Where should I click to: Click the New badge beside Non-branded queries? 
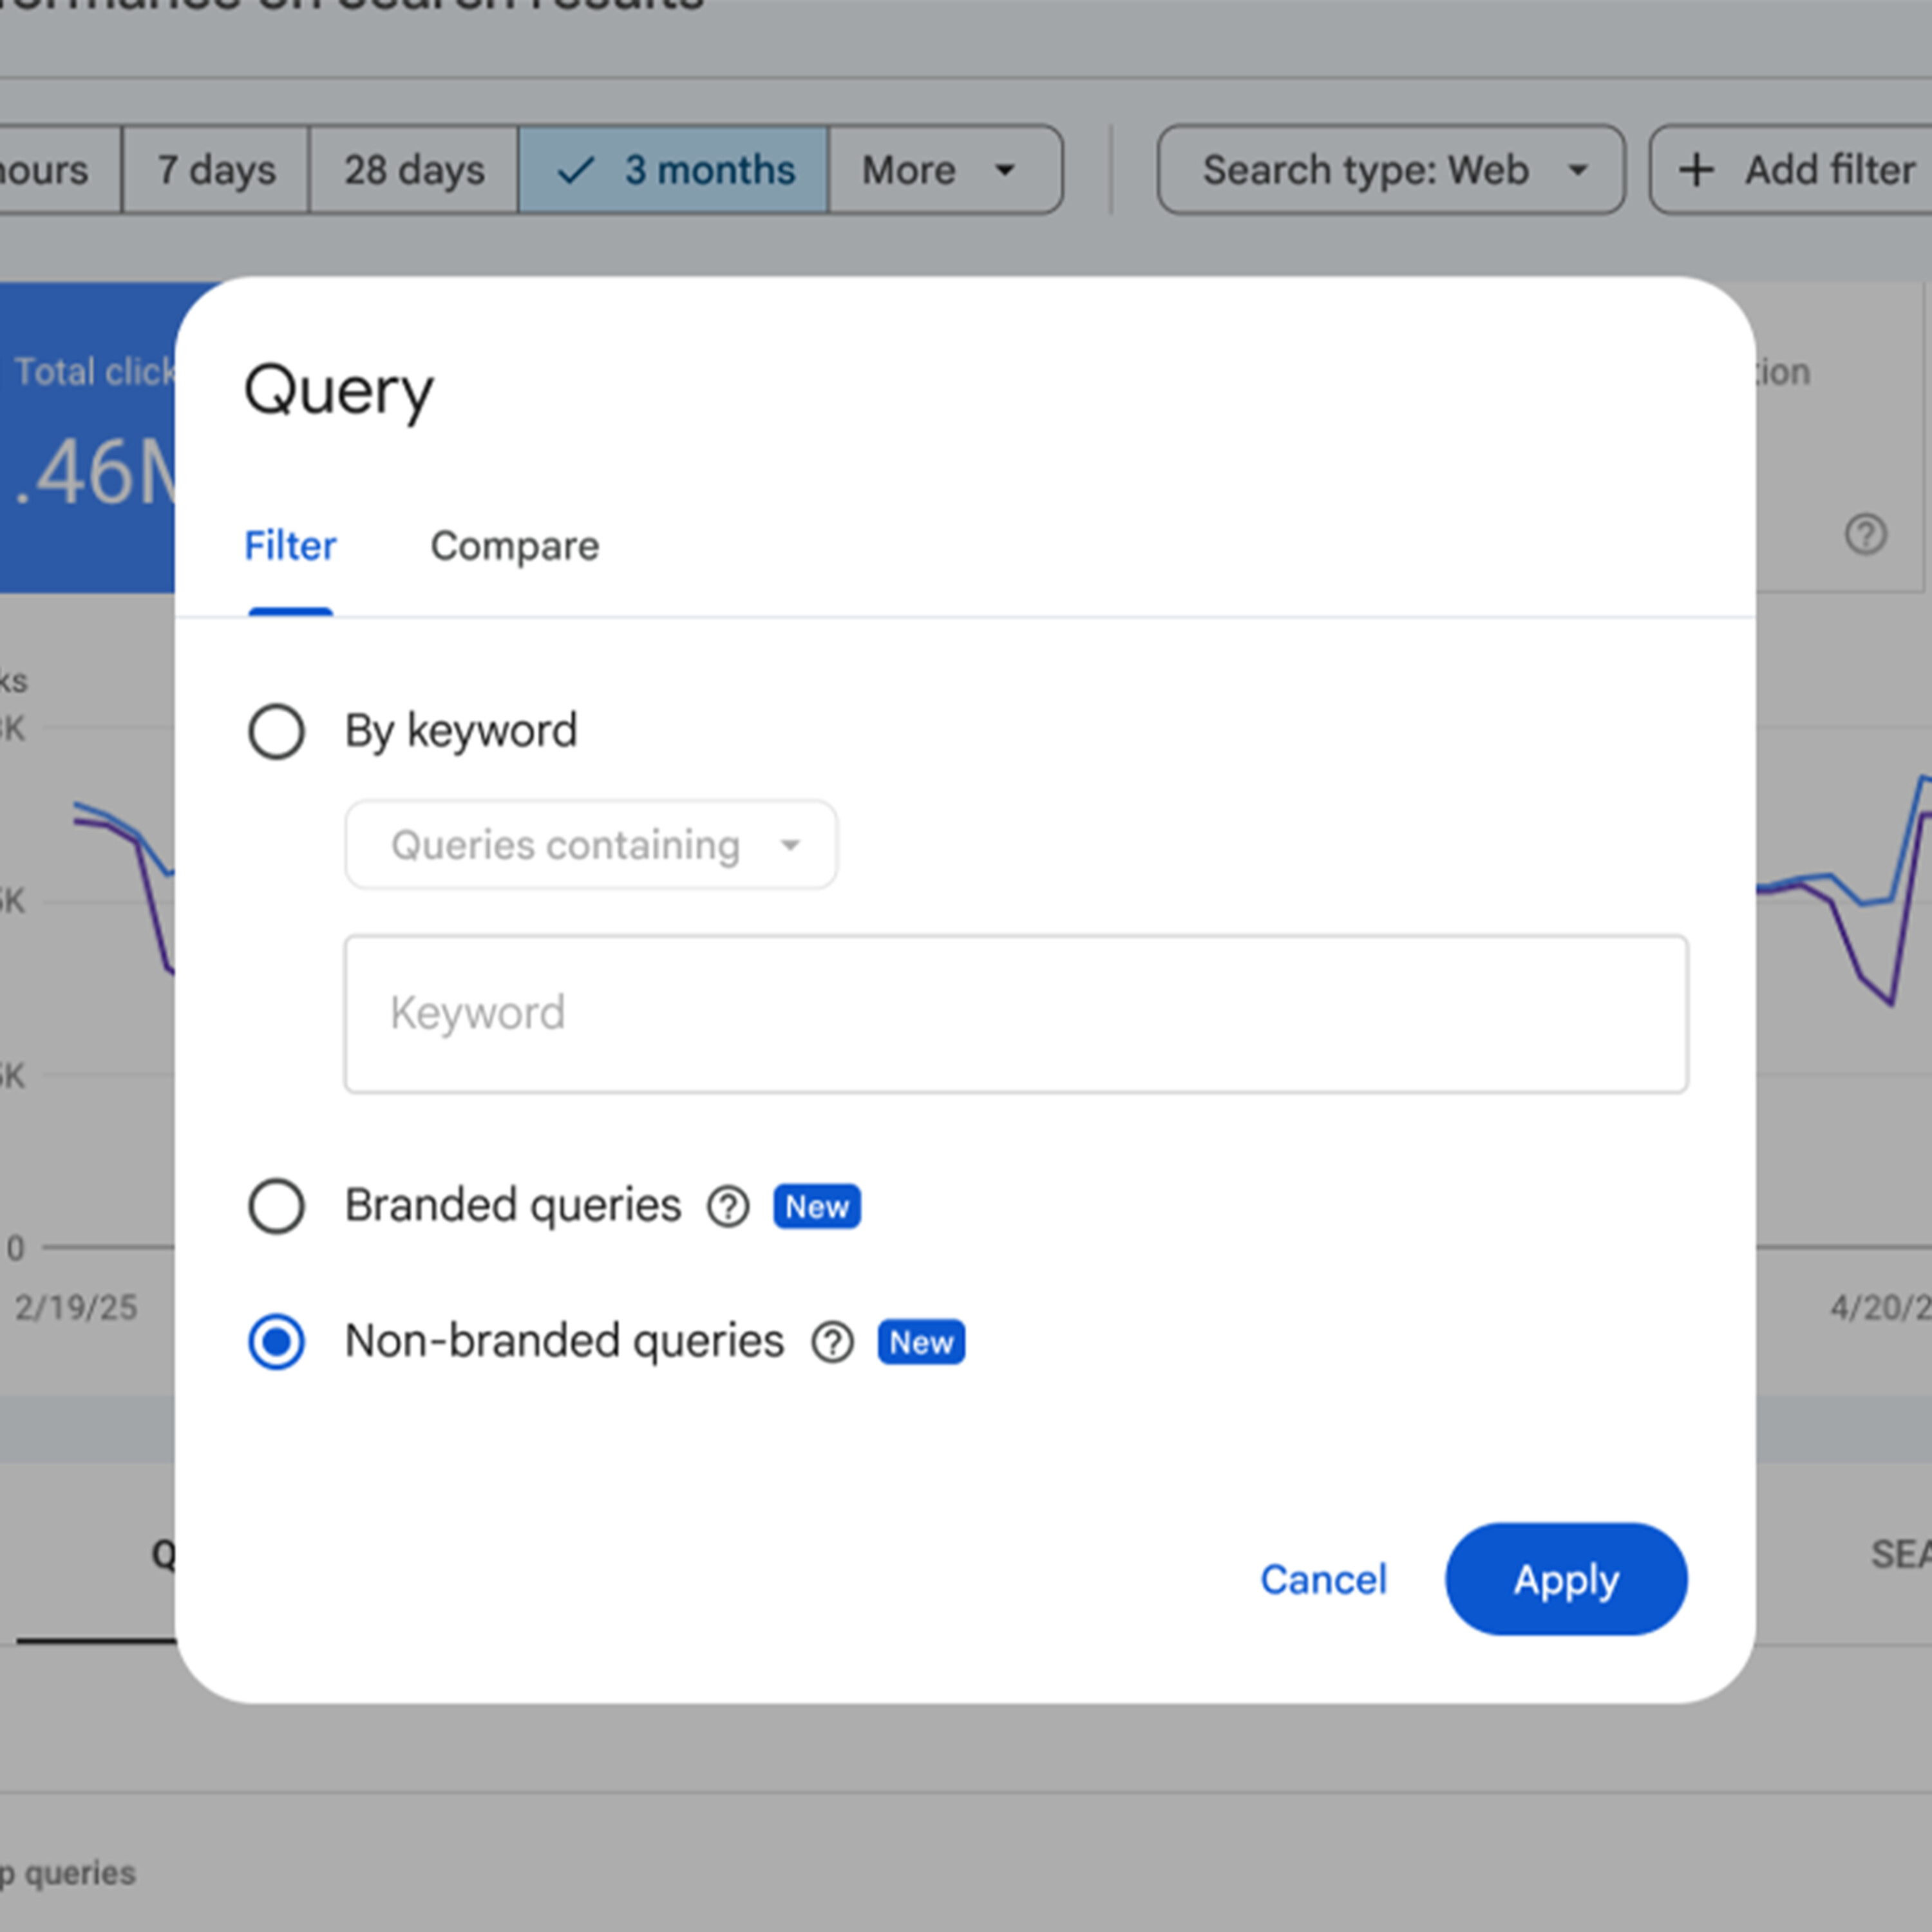click(920, 1342)
